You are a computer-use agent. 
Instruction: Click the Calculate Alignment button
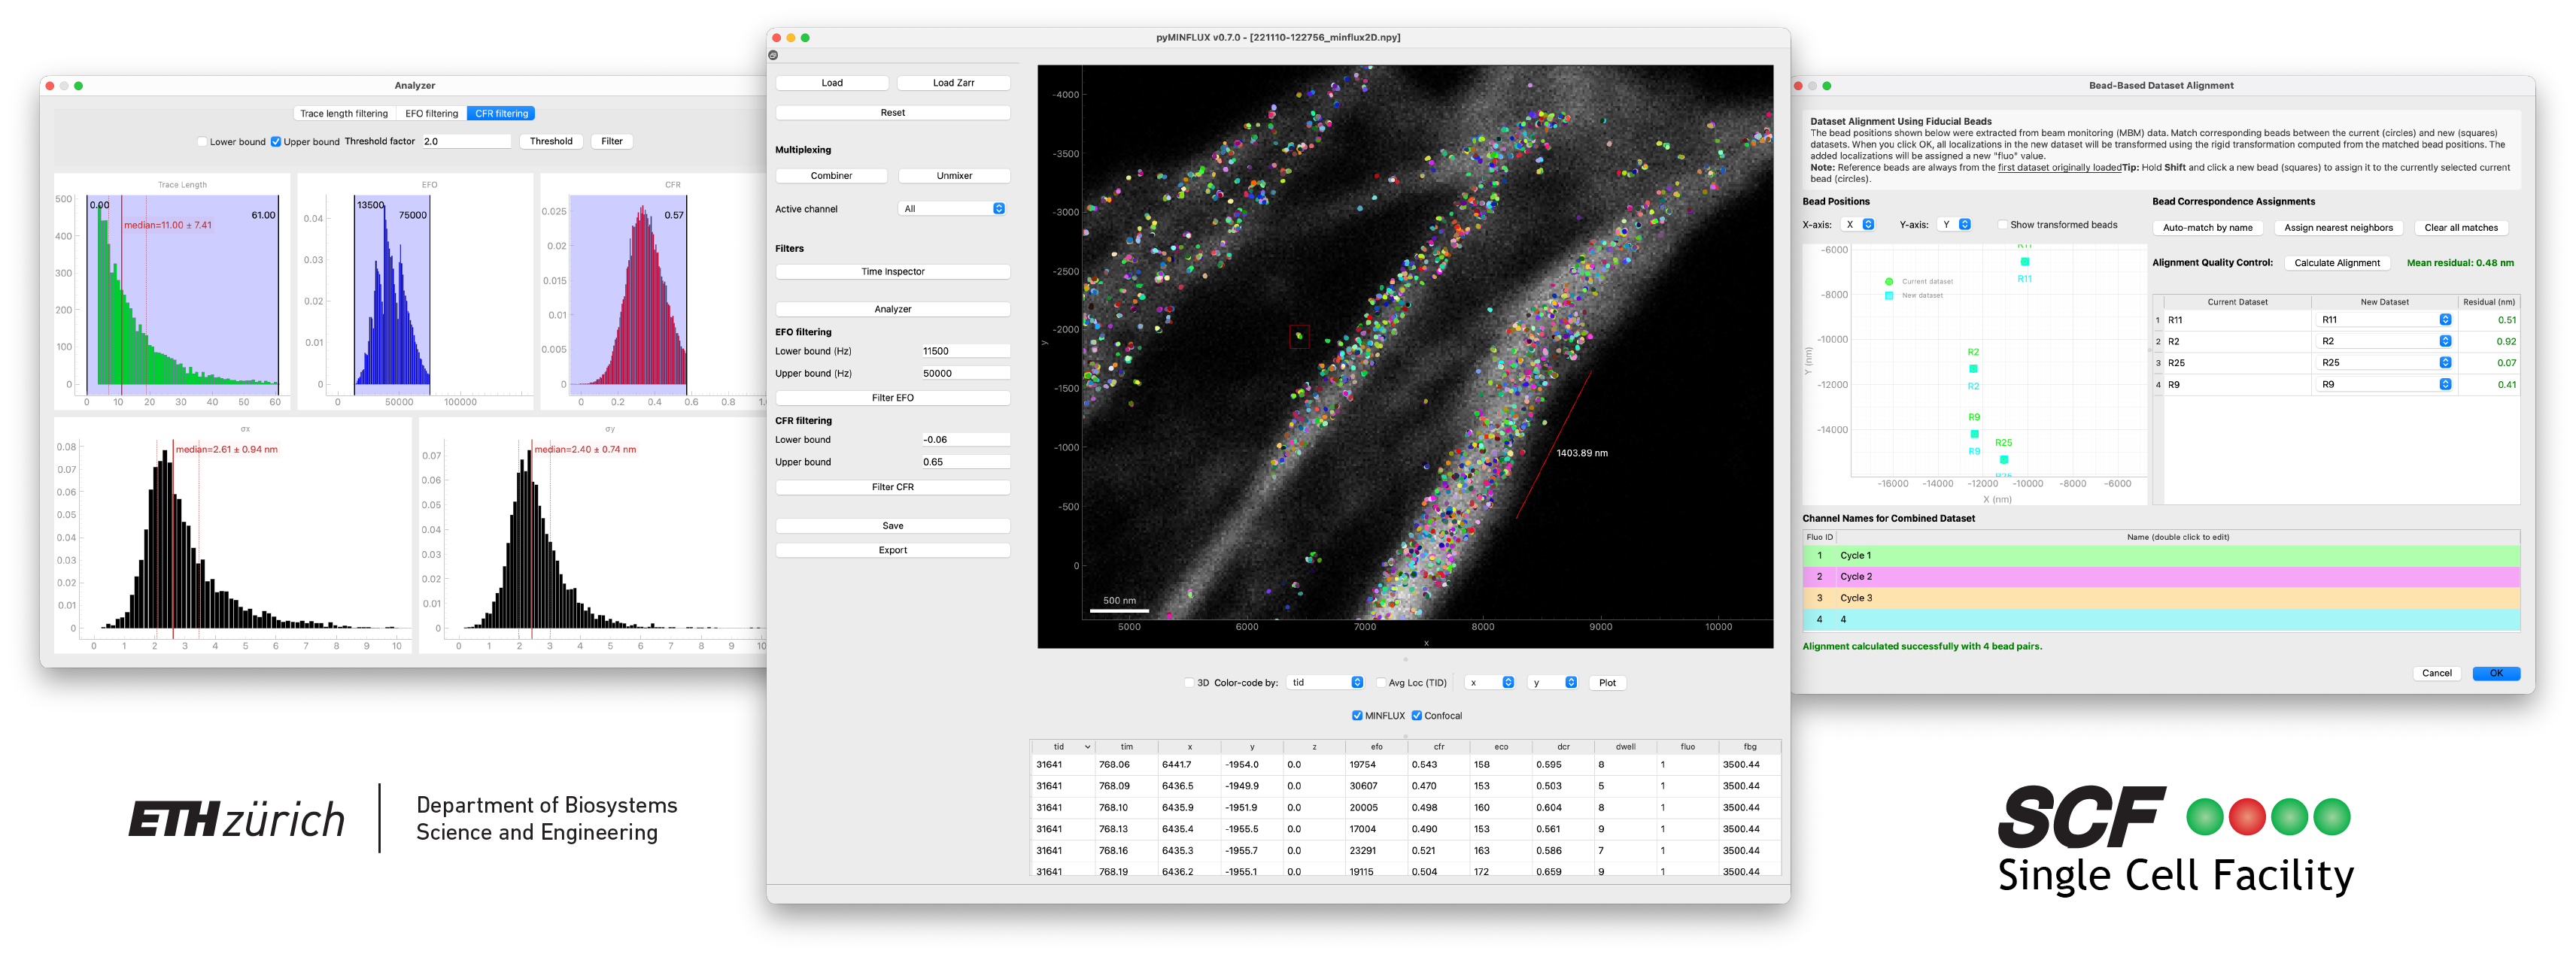point(2337,262)
